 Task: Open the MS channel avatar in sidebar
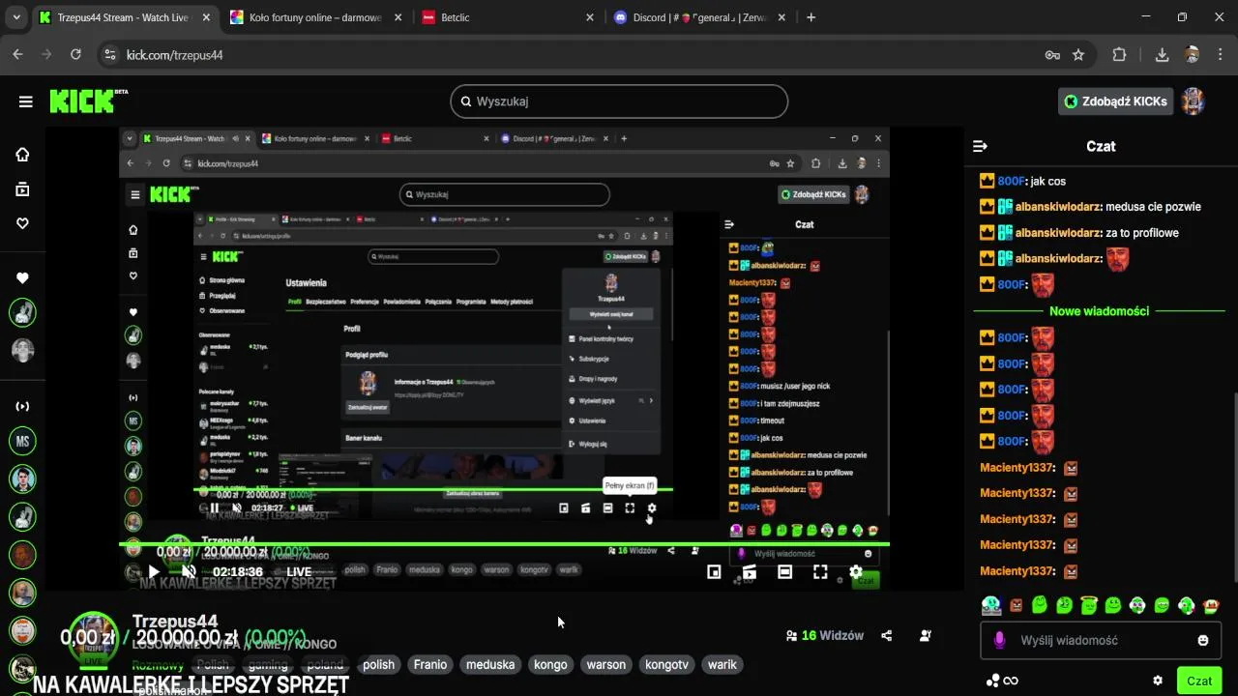tap(22, 443)
